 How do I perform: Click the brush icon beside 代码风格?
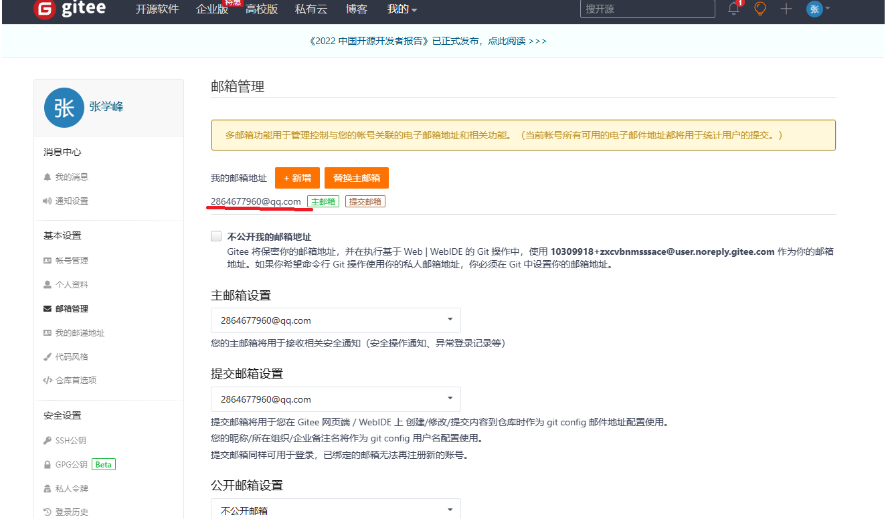[48, 356]
